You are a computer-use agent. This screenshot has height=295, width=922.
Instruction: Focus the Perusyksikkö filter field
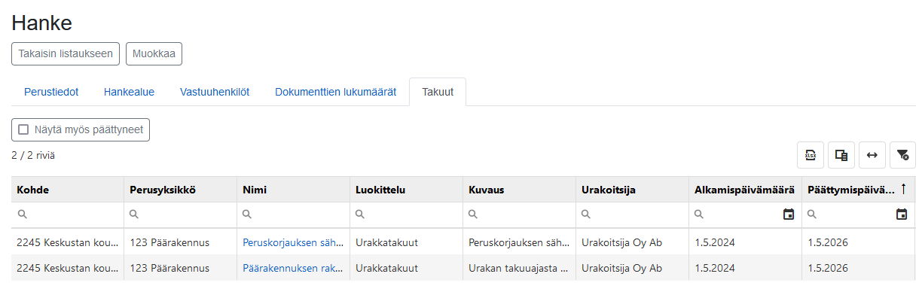181,214
